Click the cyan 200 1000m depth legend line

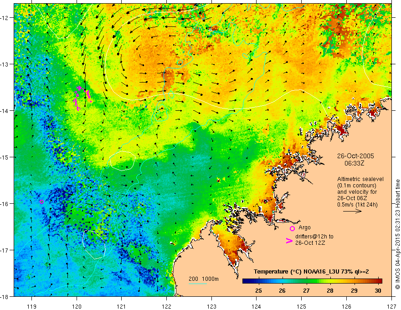tap(198, 284)
